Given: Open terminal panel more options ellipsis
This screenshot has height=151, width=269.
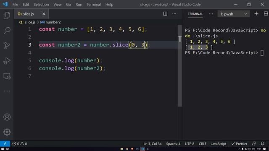Looking at the screenshot, I should click(x=211, y=14).
